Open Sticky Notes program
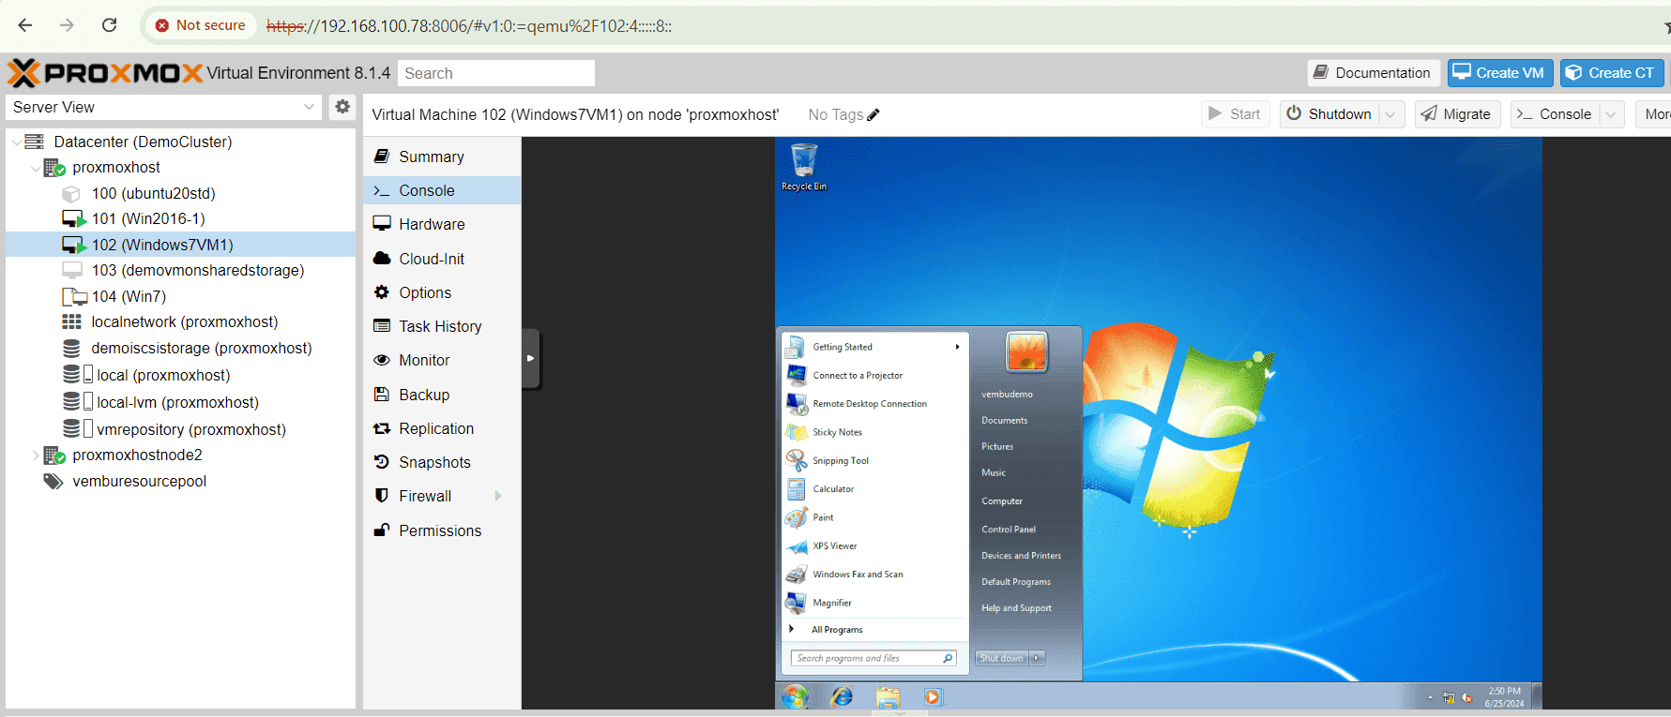 click(873, 432)
